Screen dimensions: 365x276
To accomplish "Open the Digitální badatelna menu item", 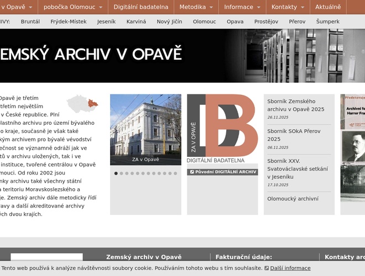I will (x=141, y=7).
